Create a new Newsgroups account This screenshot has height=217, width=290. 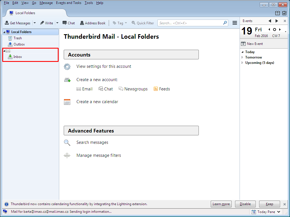coord(133,89)
